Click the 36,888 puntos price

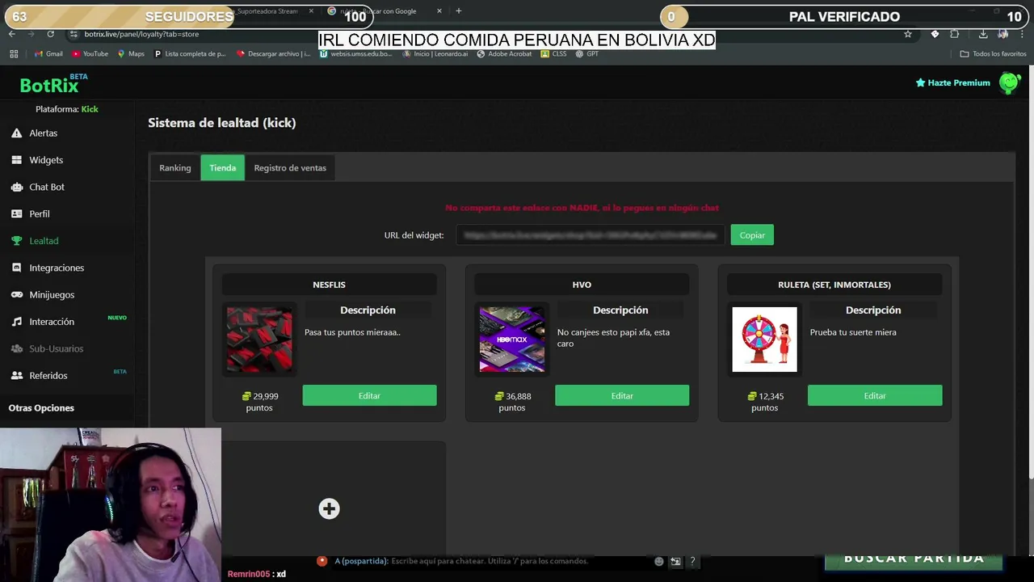coord(512,402)
